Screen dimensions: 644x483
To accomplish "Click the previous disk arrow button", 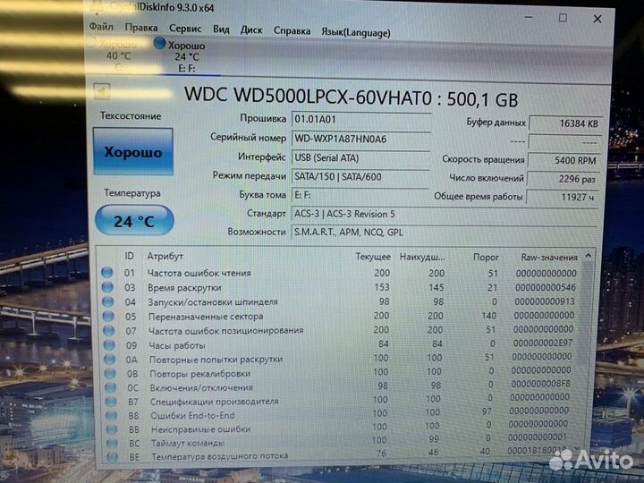I will pos(101,91).
